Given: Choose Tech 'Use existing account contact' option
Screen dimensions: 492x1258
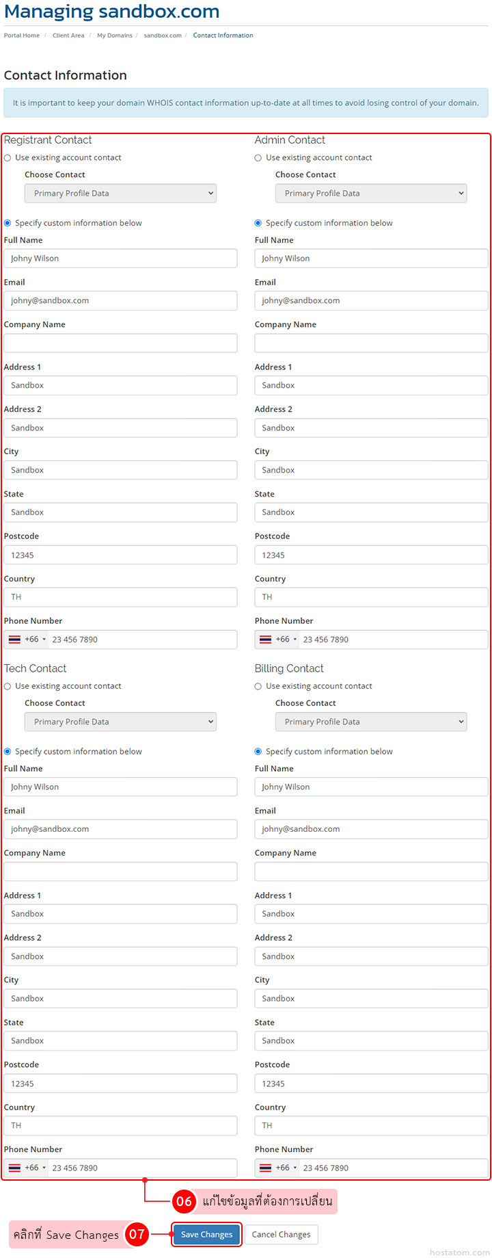Looking at the screenshot, I should tap(8, 686).
